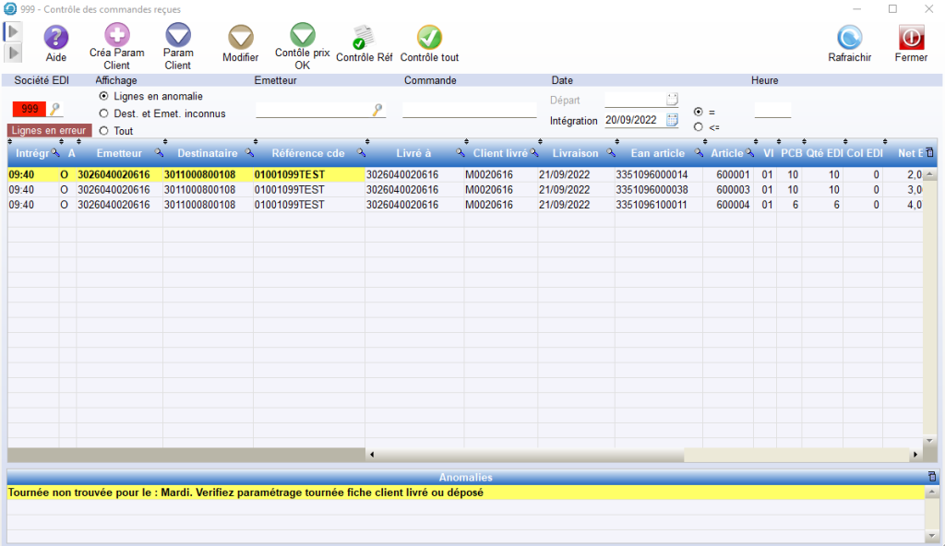The height and width of the screenshot is (546, 945).
Task: Sort by Emetteur column header
Action: click(118, 153)
